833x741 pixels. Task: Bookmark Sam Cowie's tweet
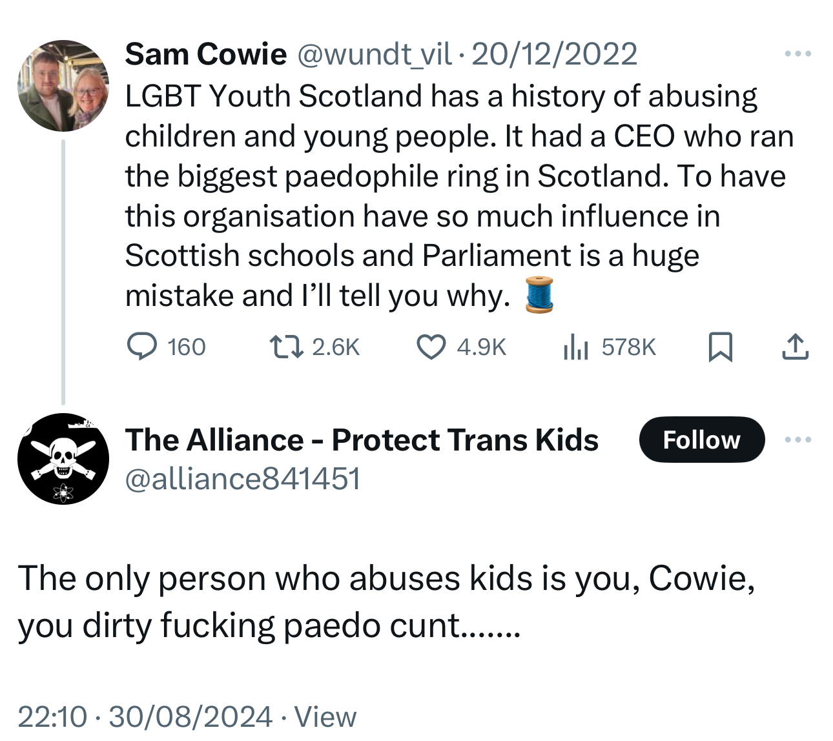(x=720, y=347)
